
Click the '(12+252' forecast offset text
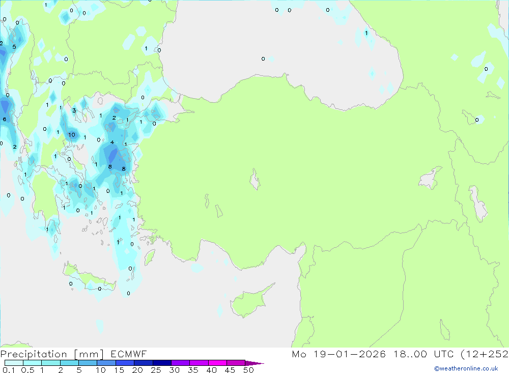(x=485, y=354)
